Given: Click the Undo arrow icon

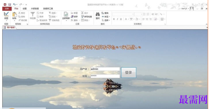Looking at the screenshot, I should (14, 5).
